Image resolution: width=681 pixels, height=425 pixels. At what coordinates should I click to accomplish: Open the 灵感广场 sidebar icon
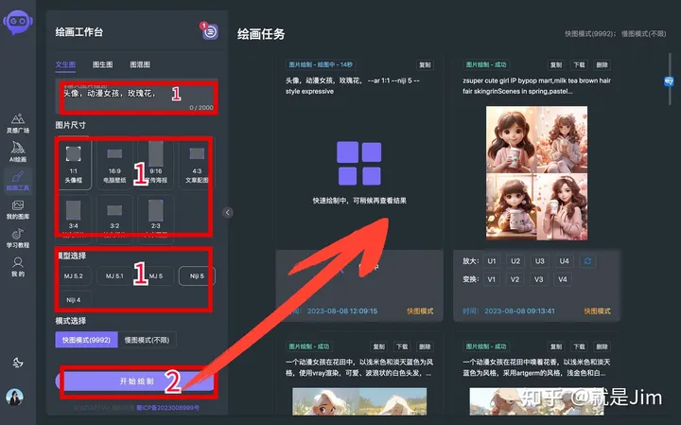pyautogui.click(x=18, y=123)
